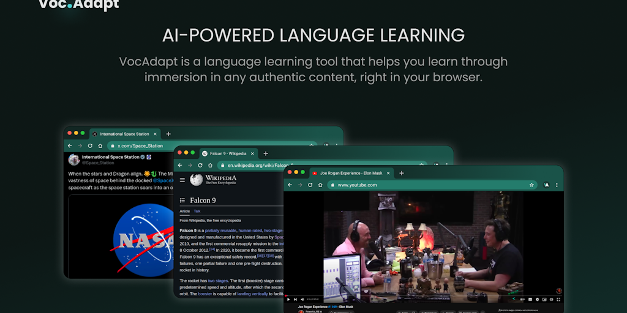Screen dimensions: 627x313
Task: Open the 'human-rated' Wikipedia link
Action: pyautogui.click(x=250, y=230)
